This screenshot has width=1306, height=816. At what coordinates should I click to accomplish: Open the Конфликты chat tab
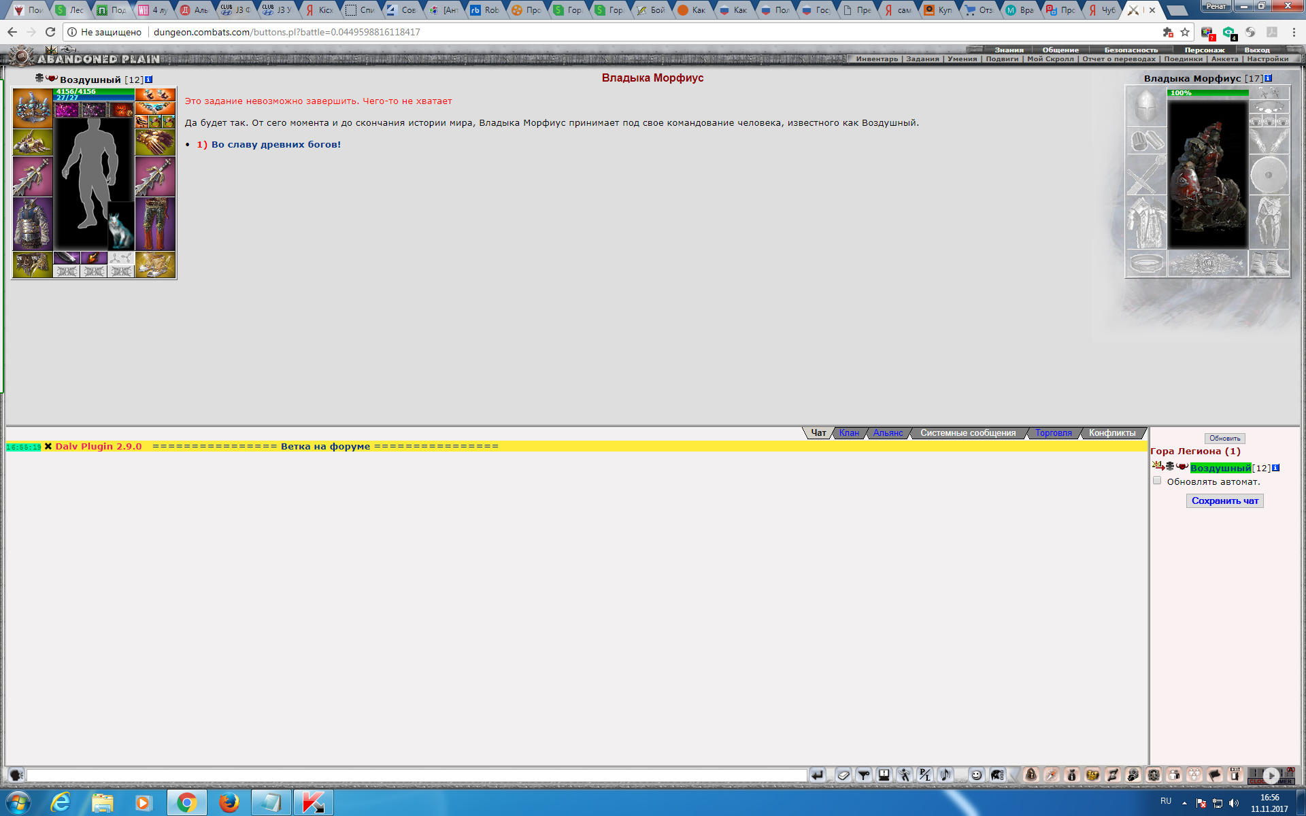[x=1112, y=433]
